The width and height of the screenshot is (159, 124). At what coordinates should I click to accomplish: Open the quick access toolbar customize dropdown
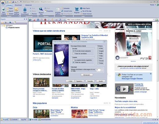pos(21,2)
